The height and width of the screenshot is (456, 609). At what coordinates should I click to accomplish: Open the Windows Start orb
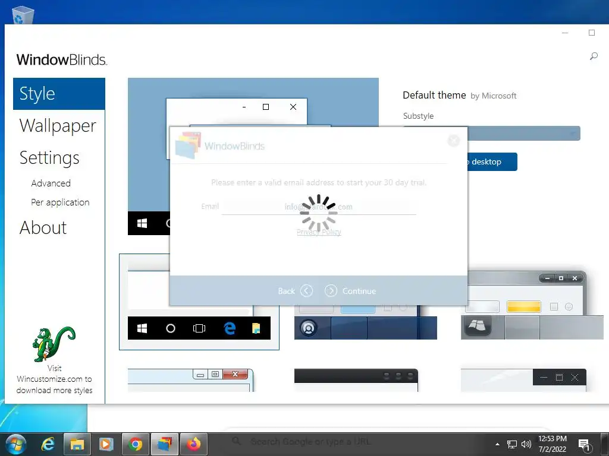[x=16, y=444]
